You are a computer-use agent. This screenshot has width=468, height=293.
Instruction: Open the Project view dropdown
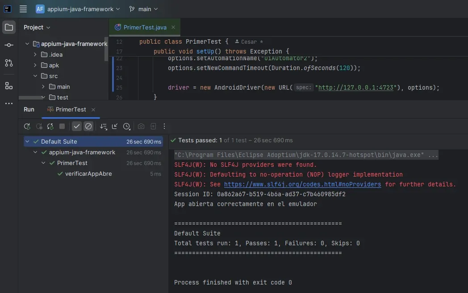pyautogui.click(x=37, y=27)
